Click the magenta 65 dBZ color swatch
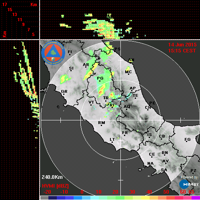The height and width of the screenshot is (200, 200). (x=196, y=198)
